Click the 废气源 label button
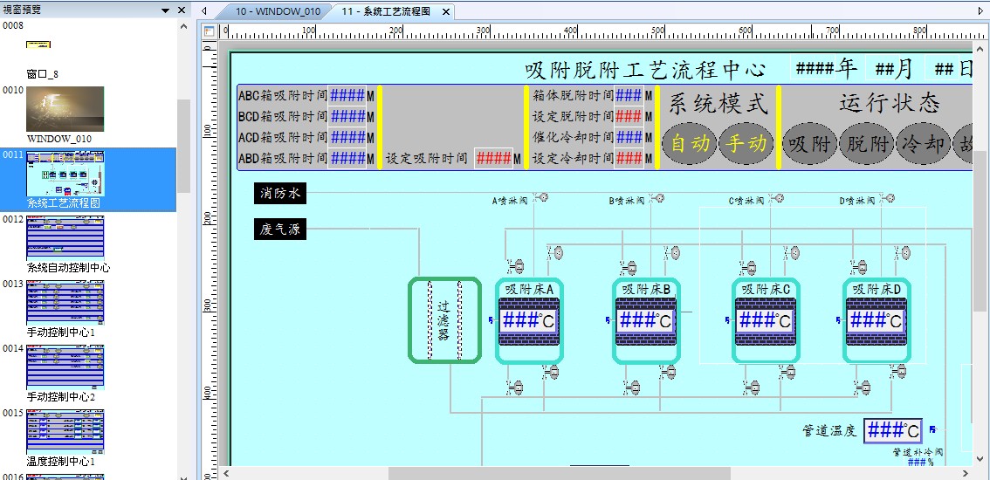This screenshot has height=480, width=990. pyautogui.click(x=280, y=230)
